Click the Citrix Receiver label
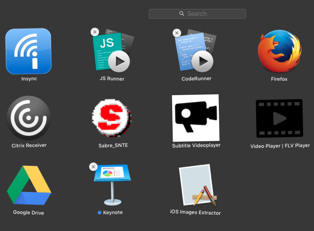Viewport: 314px width, 231px height. [x=29, y=146]
